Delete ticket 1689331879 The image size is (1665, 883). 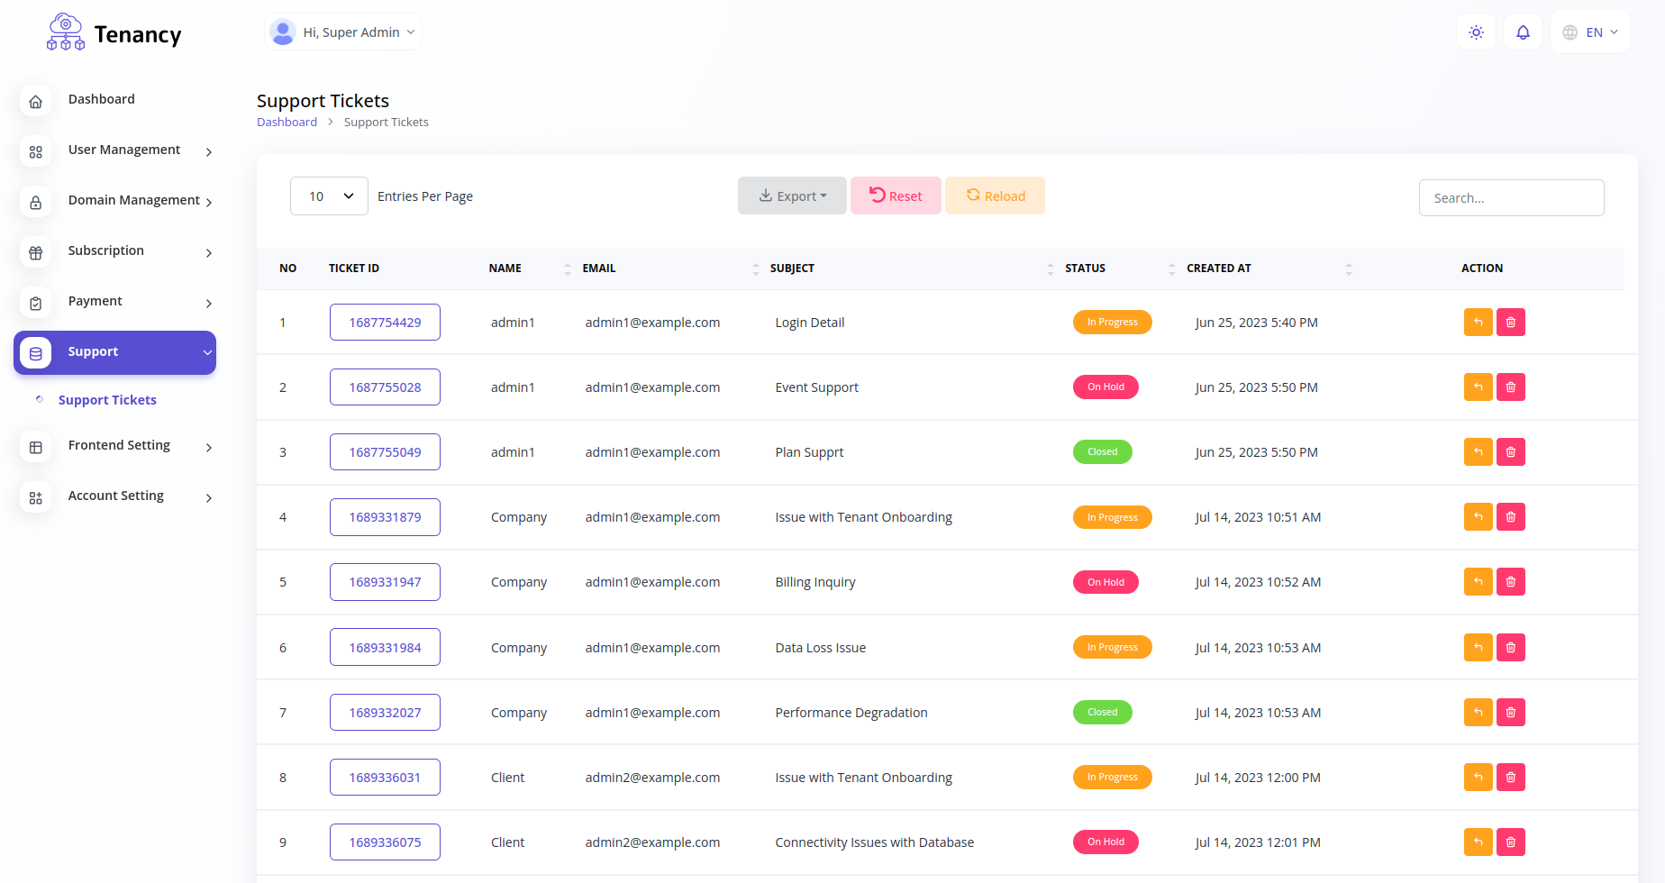pos(1511,516)
